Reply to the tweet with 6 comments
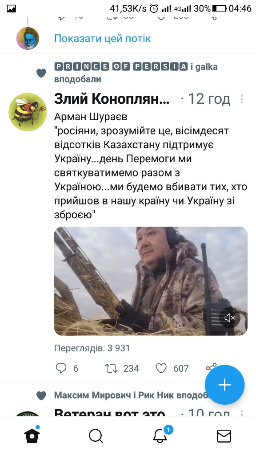 [61, 368]
